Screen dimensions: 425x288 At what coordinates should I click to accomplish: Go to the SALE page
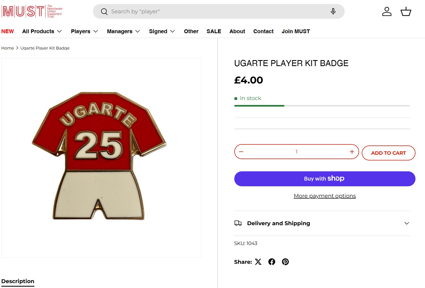click(214, 31)
